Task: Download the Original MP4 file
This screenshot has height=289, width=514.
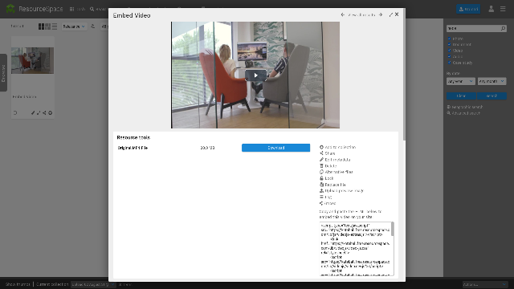Action: pyautogui.click(x=275, y=148)
